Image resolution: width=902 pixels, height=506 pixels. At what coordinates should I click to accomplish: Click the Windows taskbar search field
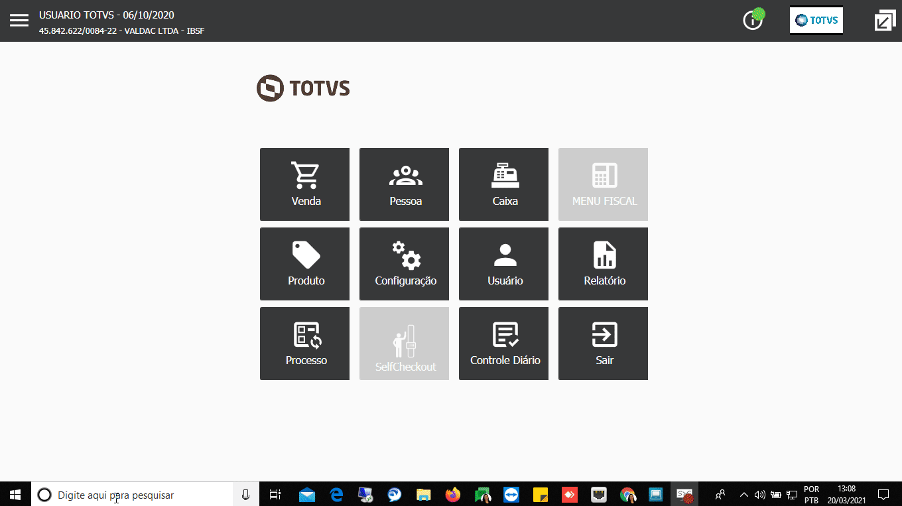pyautogui.click(x=132, y=495)
